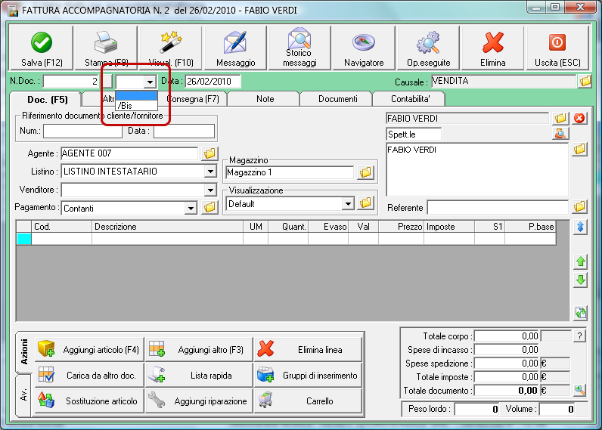Image resolution: width=602 pixels, height=430 pixels.
Task: Click Elimina linea button
Action: click(x=308, y=349)
